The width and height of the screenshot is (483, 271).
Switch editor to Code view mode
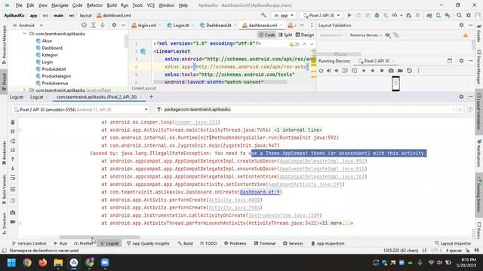[266, 35]
